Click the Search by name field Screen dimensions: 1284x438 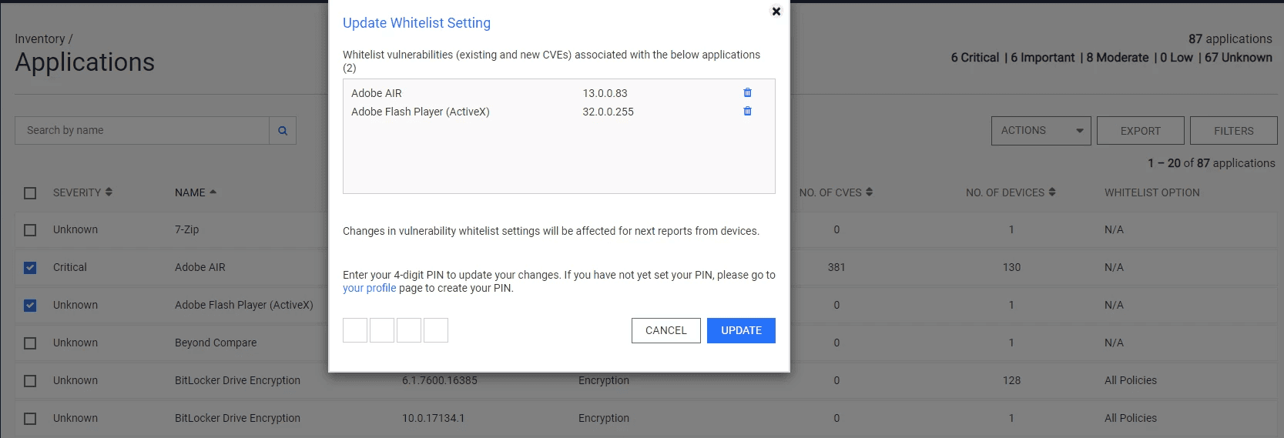pos(142,131)
